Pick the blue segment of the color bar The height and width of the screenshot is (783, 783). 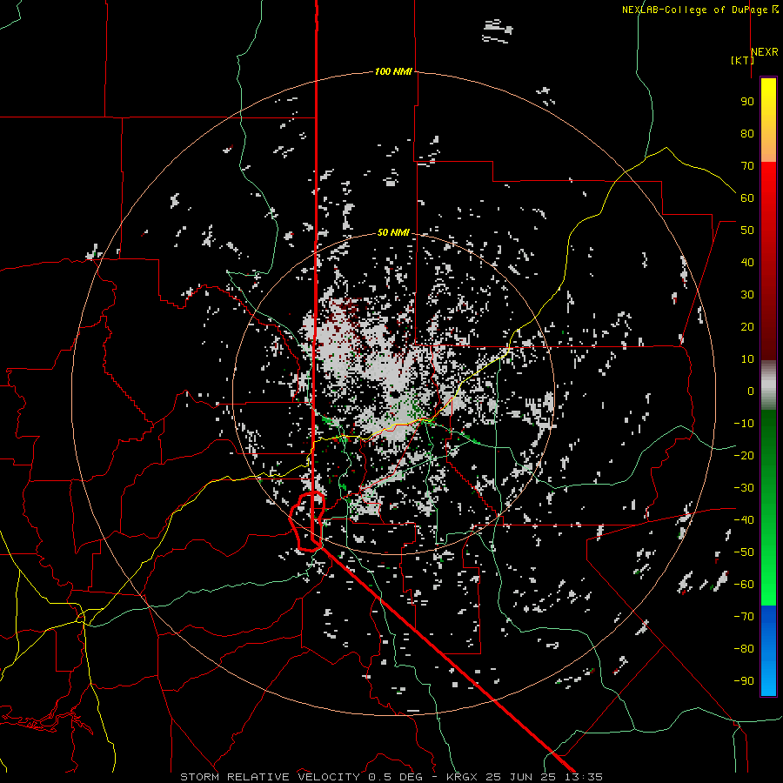click(x=768, y=651)
